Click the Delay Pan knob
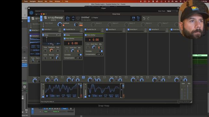Viewport: 209px width, 117px height. [57, 51]
